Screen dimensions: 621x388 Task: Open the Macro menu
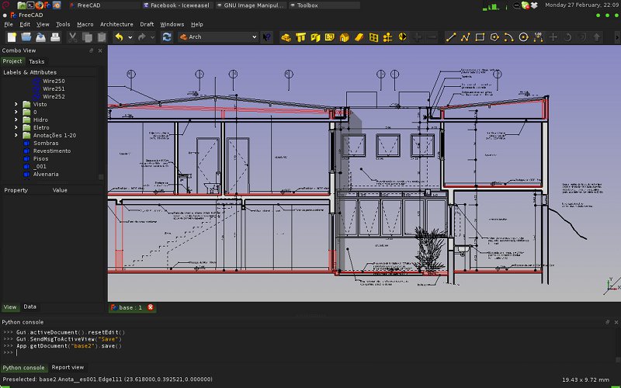85,24
